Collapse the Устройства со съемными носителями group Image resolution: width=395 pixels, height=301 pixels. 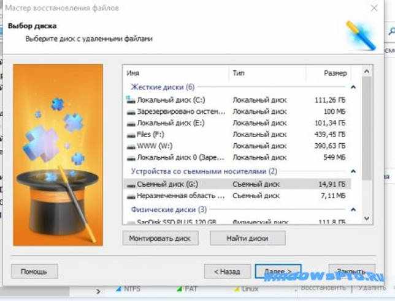(353, 171)
